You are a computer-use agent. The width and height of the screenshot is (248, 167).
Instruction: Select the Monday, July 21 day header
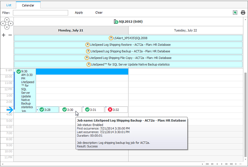coord(71,30)
